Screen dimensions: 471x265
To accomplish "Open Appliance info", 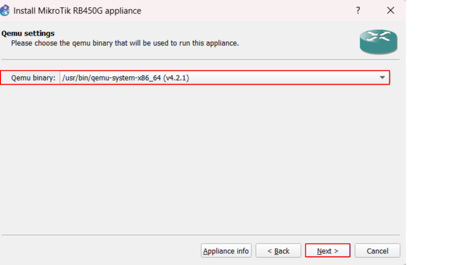I will click(226, 251).
